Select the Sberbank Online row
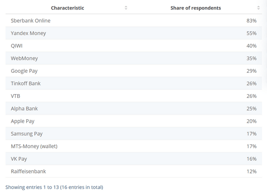 coord(133,20)
